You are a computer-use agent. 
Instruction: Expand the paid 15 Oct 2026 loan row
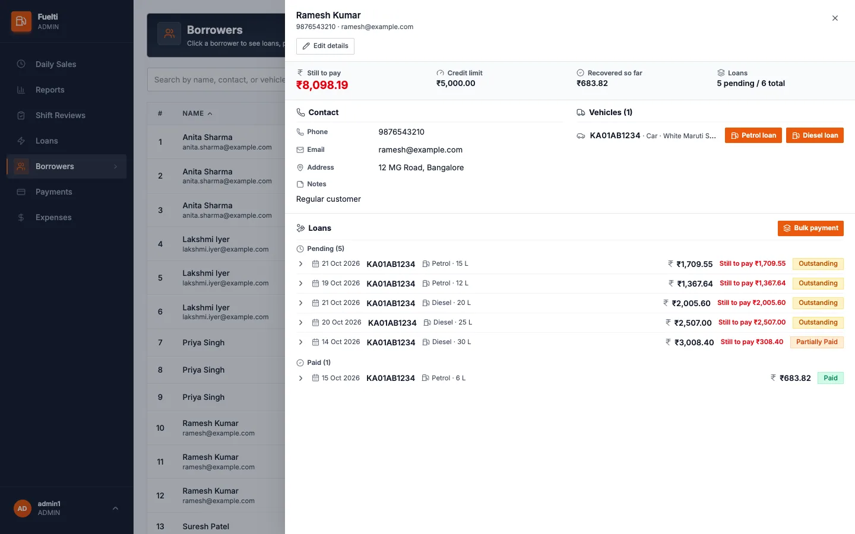[x=300, y=378]
